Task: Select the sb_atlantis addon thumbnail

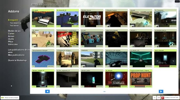Action: [141, 59]
